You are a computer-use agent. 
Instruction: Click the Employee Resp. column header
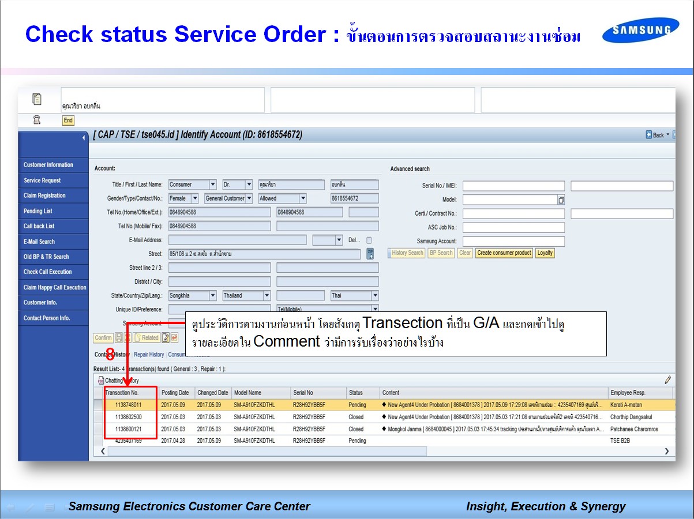640,393
